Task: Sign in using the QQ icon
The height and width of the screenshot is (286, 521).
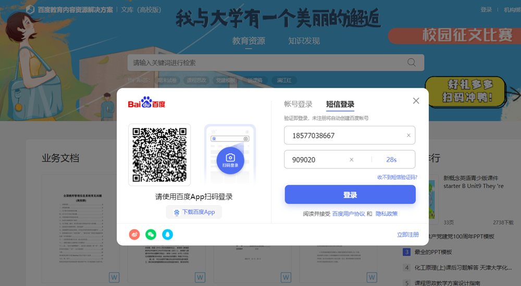Action: pos(167,235)
